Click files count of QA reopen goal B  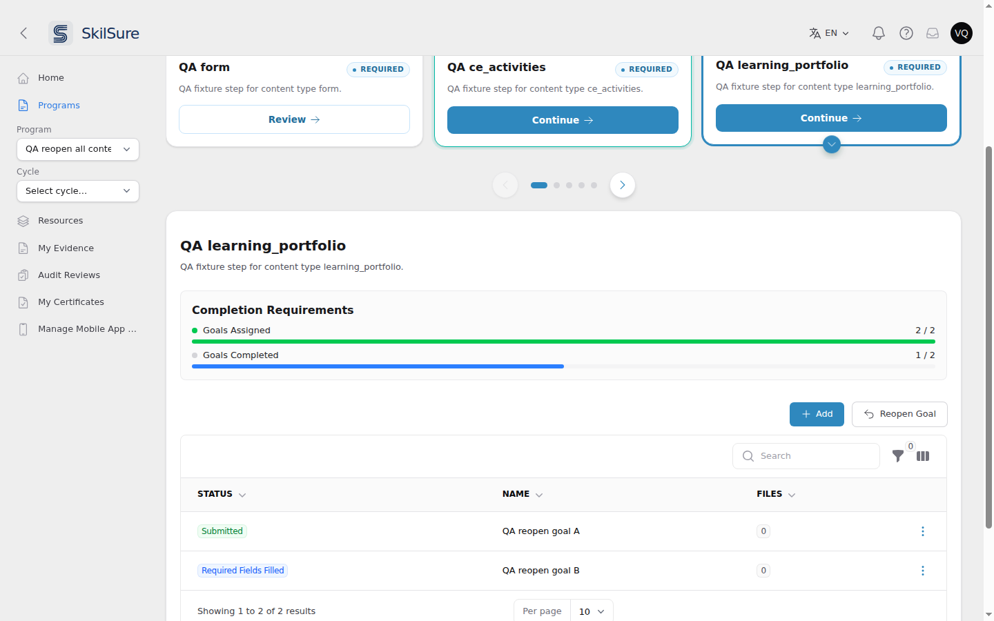point(763,571)
